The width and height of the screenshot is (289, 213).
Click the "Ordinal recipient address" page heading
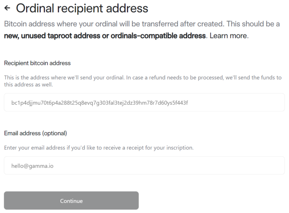82,8
